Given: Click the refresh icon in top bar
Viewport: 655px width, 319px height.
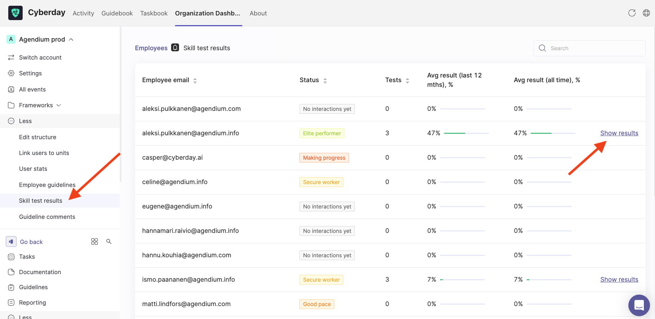Looking at the screenshot, I should pyautogui.click(x=632, y=13).
